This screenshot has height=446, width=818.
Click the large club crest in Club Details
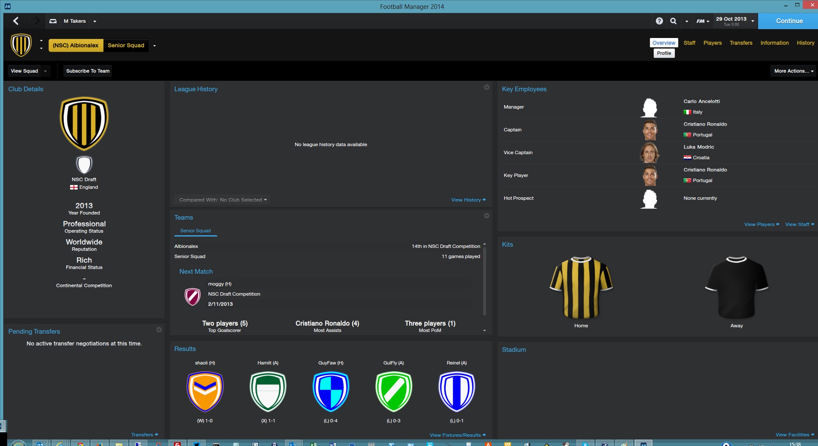coord(84,124)
